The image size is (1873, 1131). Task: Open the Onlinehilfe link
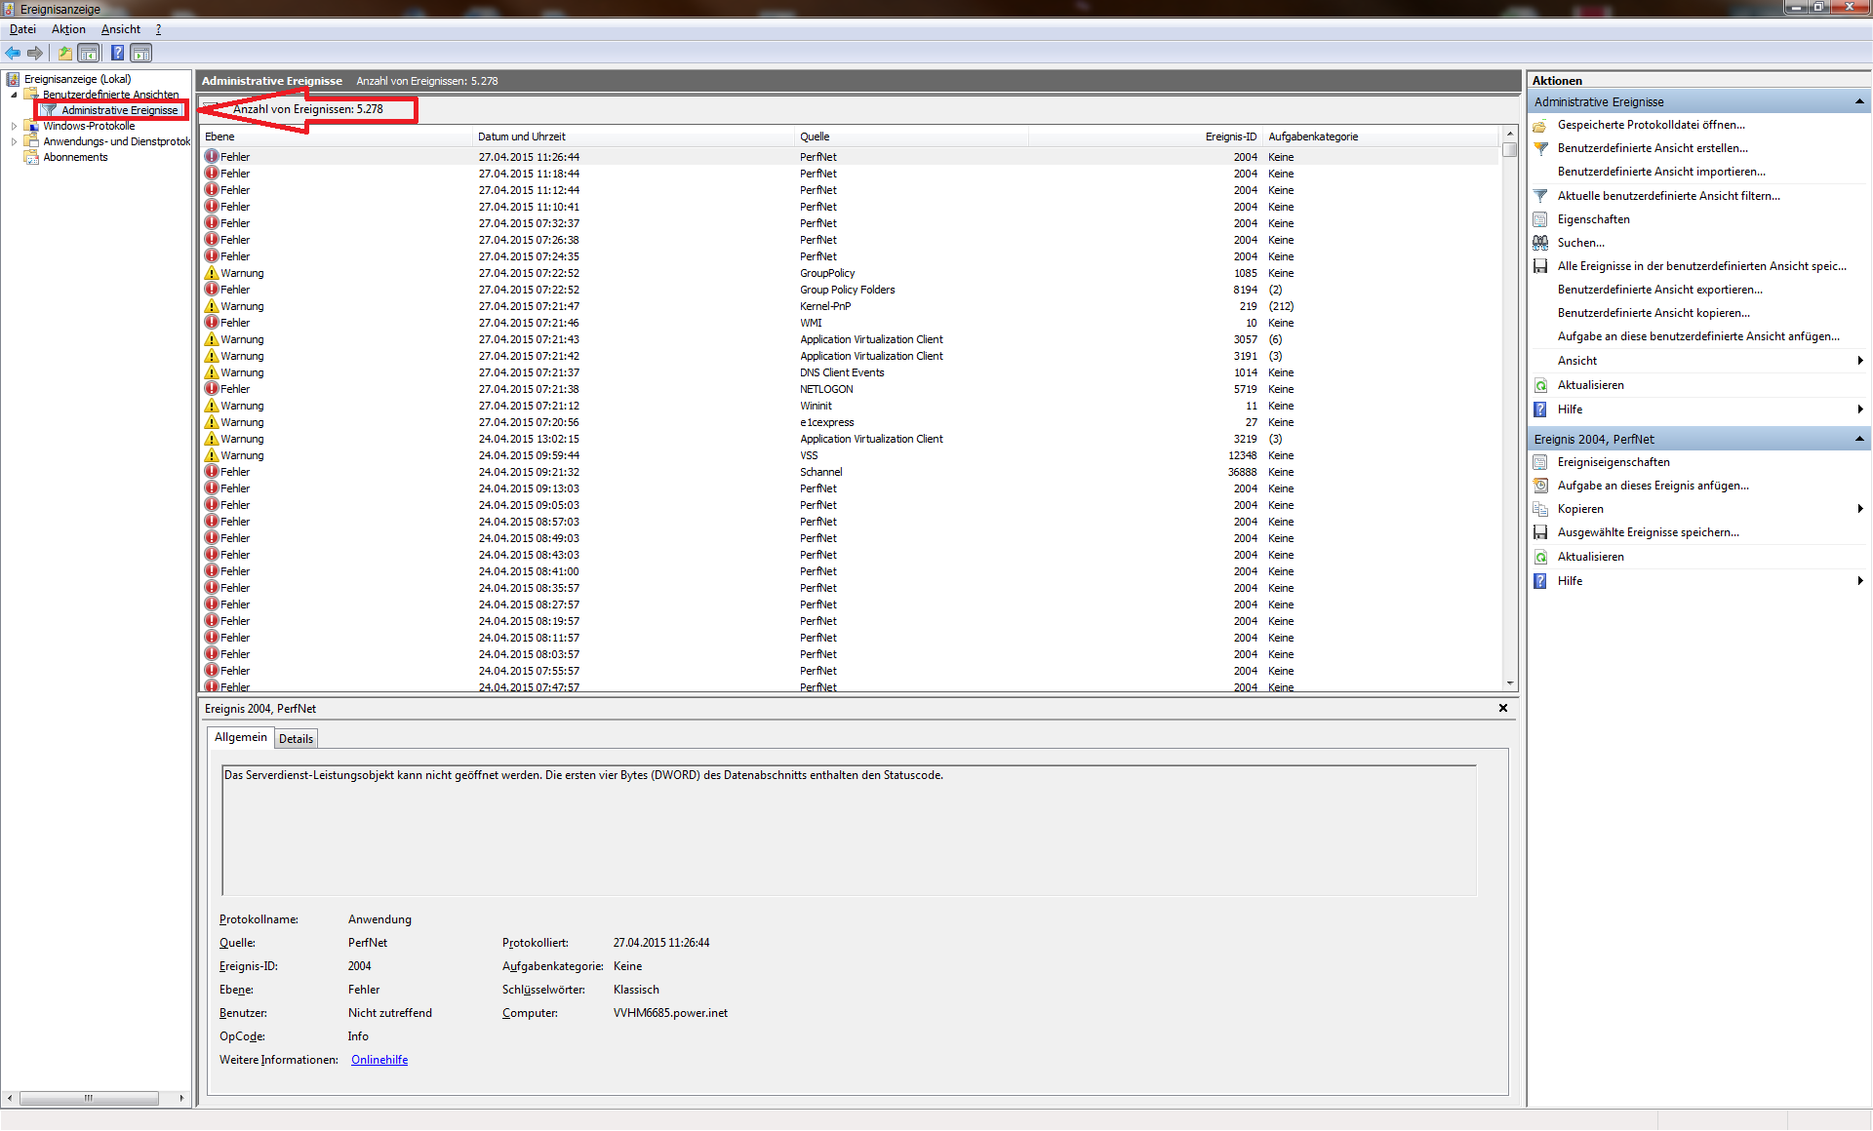click(379, 1060)
